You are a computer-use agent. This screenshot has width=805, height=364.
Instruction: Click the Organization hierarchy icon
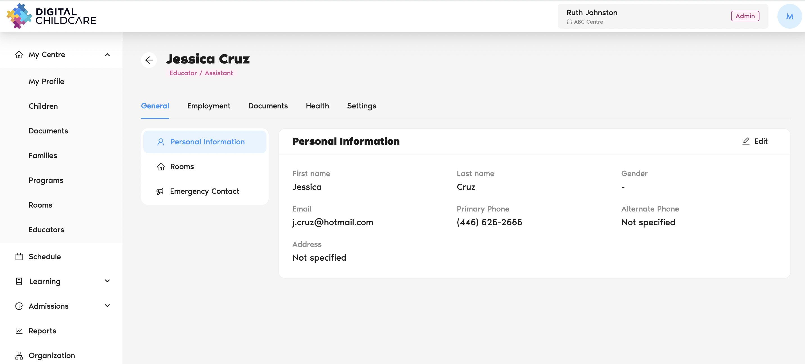pyautogui.click(x=19, y=355)
